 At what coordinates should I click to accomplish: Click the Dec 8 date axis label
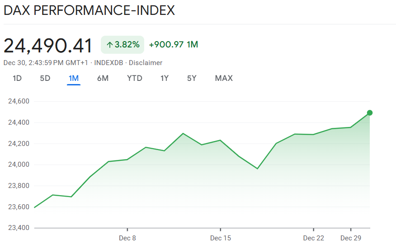127,238
